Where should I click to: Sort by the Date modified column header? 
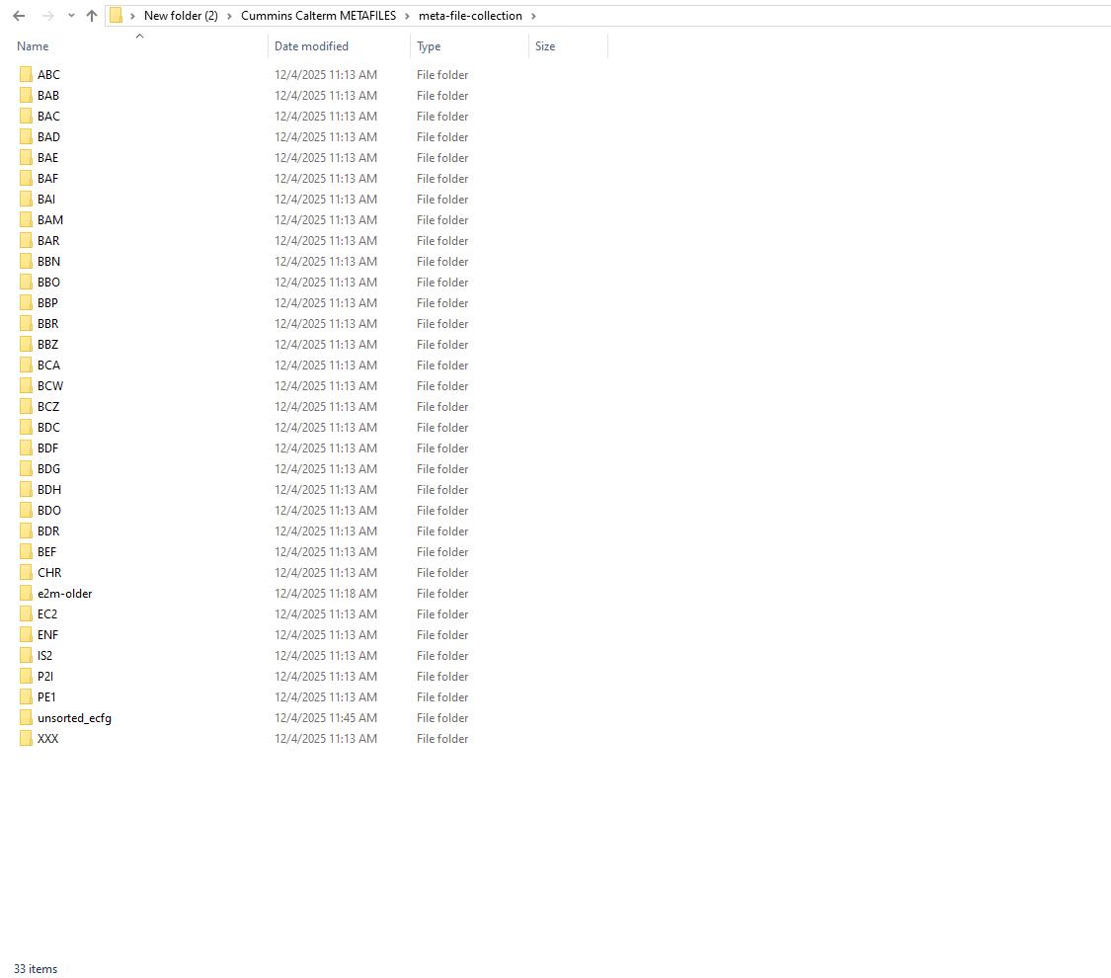click(x=311, y=46)
